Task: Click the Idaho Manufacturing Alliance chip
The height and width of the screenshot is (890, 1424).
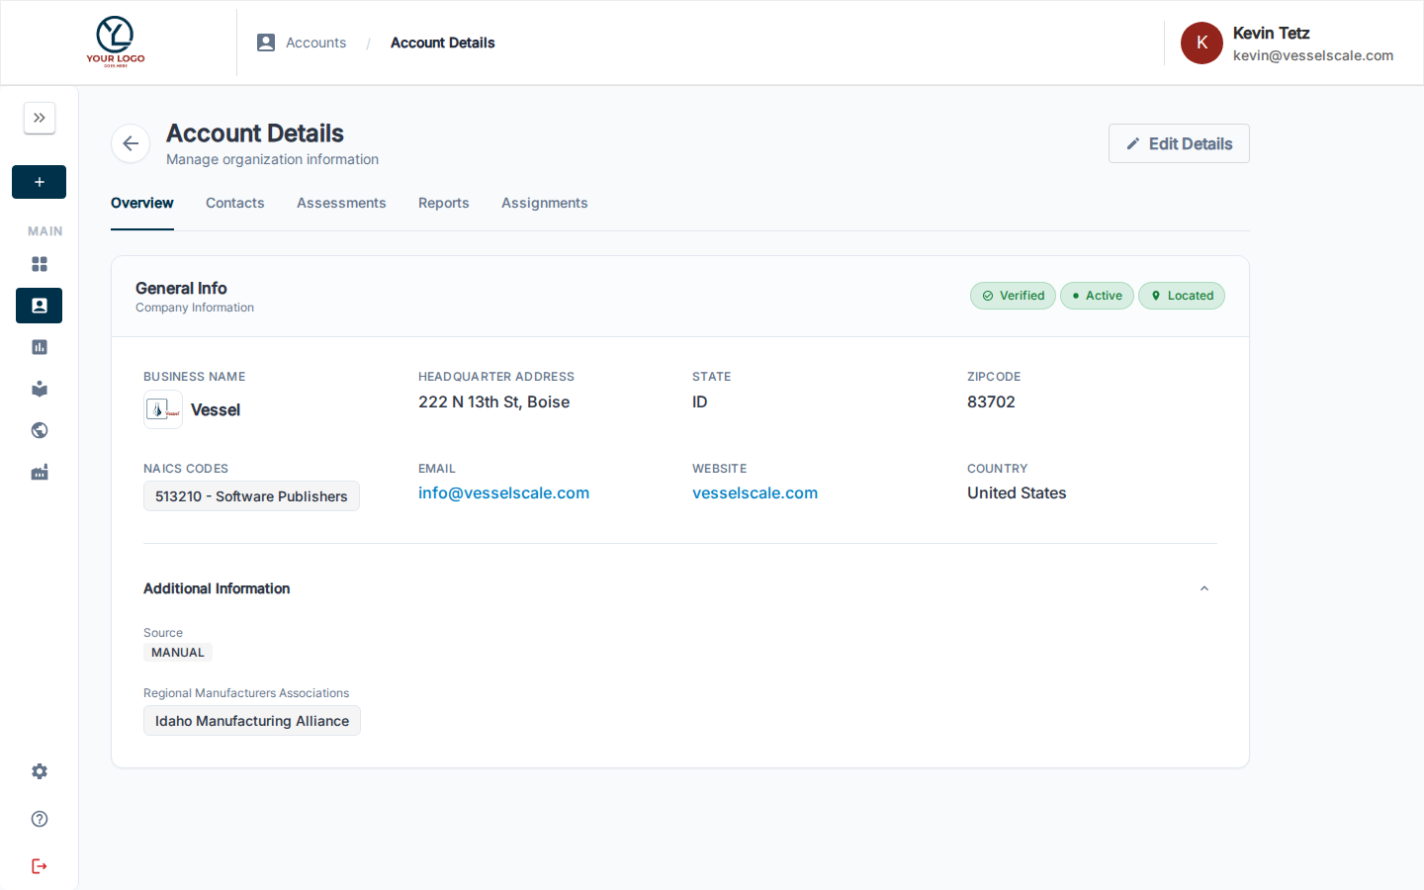Action: coord(252,721)
